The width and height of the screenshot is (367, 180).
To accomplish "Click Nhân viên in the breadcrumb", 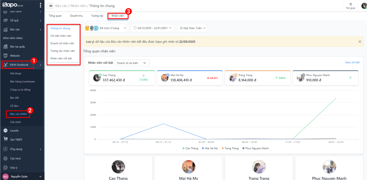I will click(78, 6).
